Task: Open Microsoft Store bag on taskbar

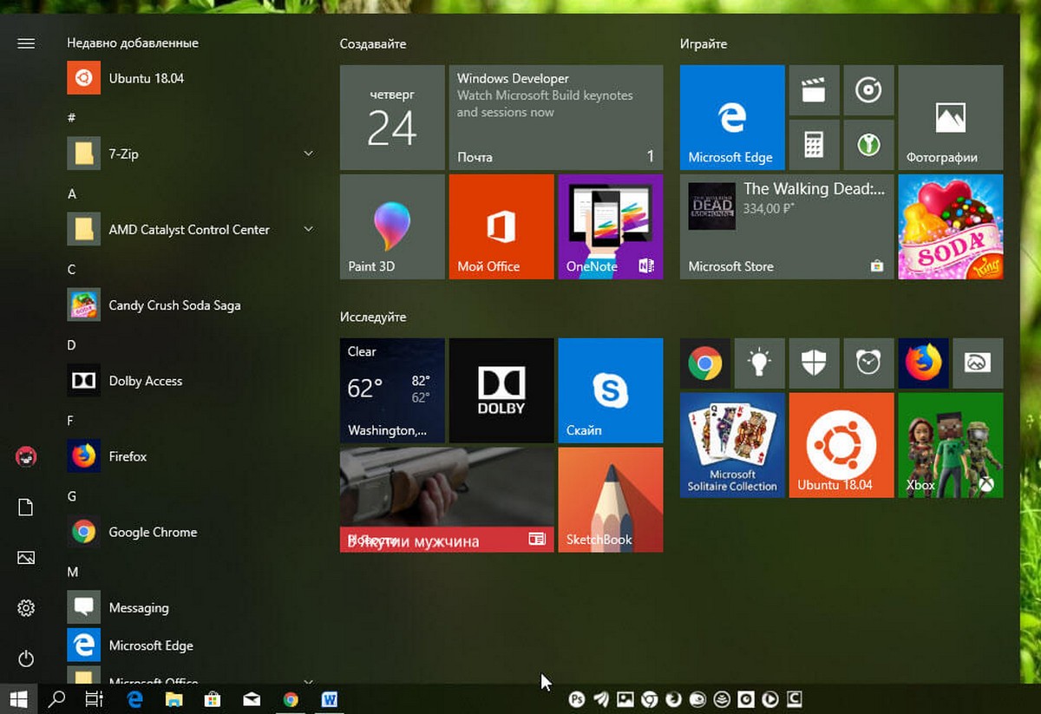Action: tap(213, 698)
